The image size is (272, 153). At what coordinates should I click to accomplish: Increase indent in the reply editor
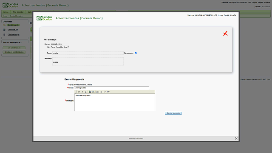coord(108,92)
